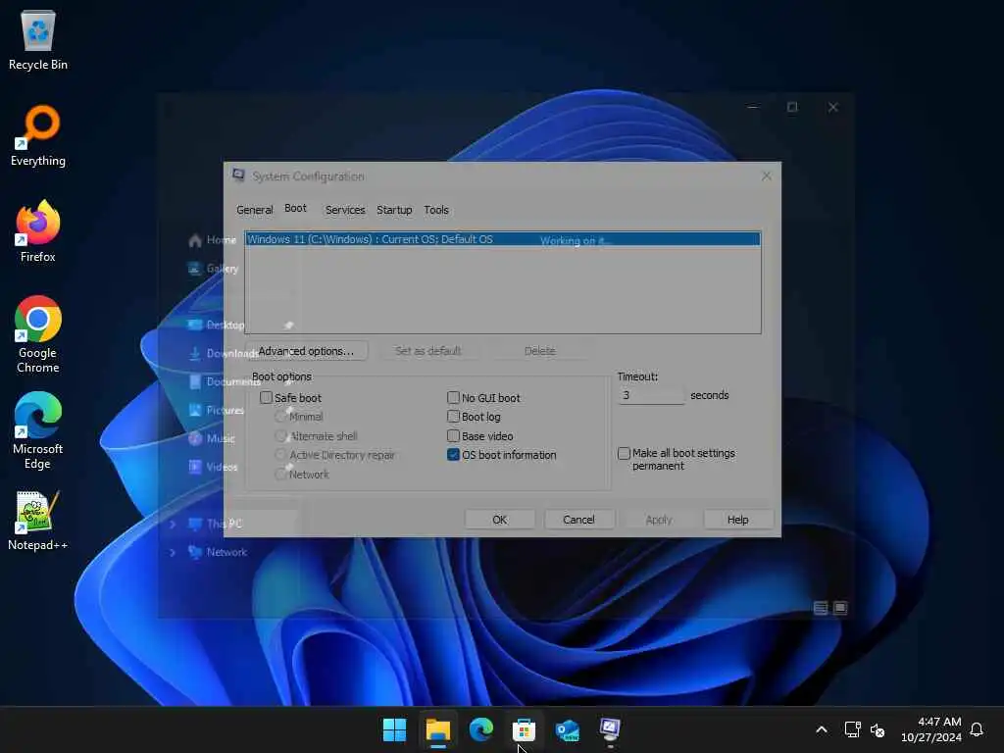
Task: Select the Google Chrome desktop shortcut
Action: [x=38, y=334]
